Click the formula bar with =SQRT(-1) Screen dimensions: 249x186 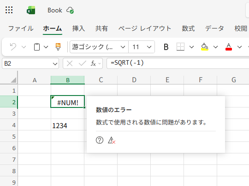tap(178, 63)
